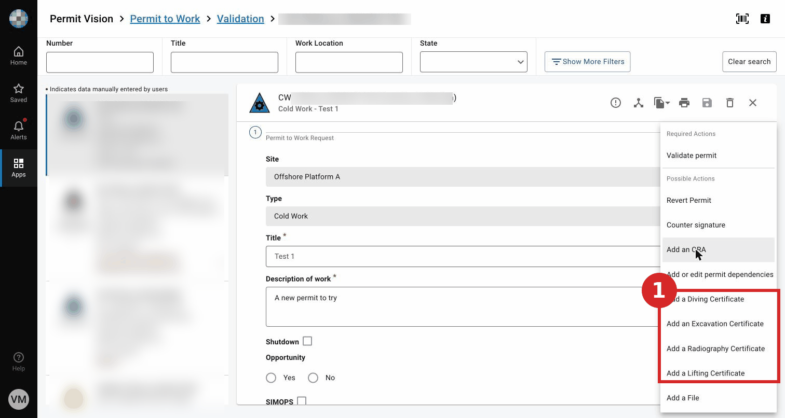
Task: Click the company logo in the sidebar
Action: click(19, 19)
